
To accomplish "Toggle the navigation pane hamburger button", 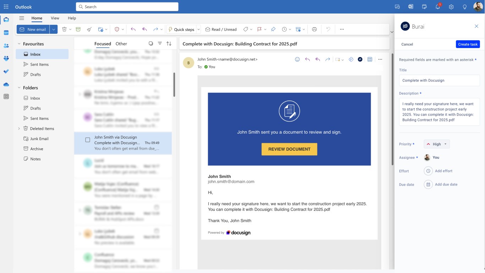I will click(x=22, y=18).
